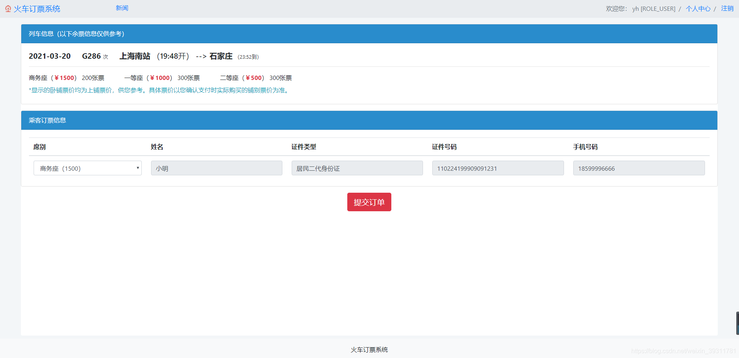Click the 席别 column header
This screenshot has height=358, width=739.
39,147
